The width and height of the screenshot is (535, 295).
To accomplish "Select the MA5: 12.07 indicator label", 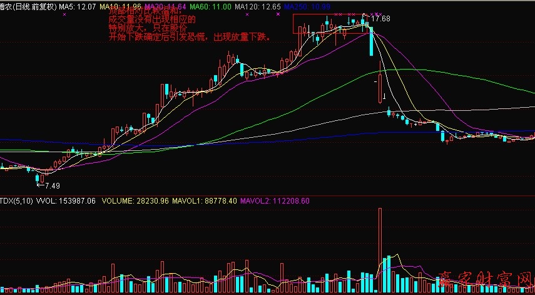I will point(78,6).
